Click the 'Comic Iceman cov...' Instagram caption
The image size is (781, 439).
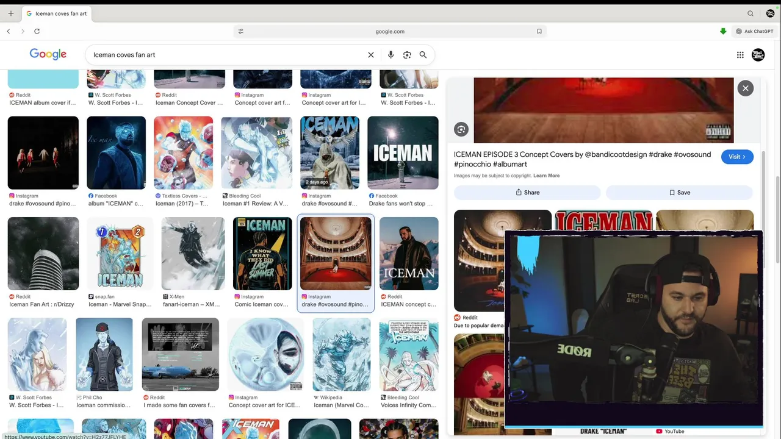(x=262, y=304)
